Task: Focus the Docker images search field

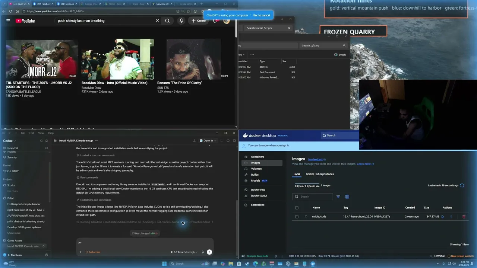Action: 313,197
